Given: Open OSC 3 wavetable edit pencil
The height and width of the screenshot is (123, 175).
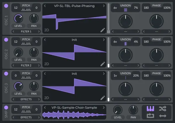Looking at the screenshot, I should [x=103, y=98].
